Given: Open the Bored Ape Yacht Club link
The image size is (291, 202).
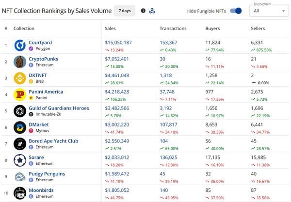Looking at the screenshot, I should tap(53, 141).
